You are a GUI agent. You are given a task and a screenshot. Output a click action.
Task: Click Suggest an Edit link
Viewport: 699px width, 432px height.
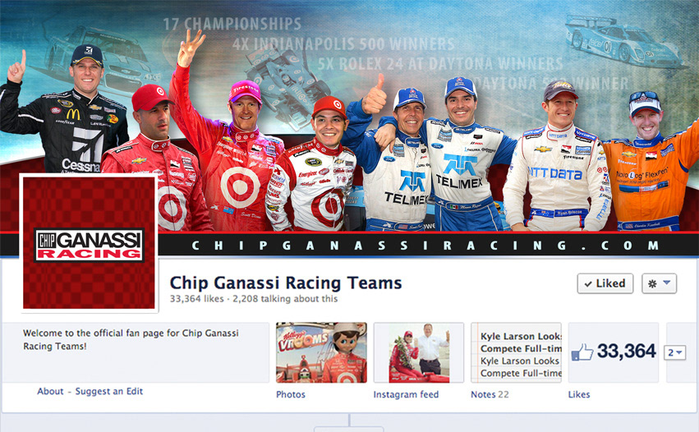[108, 391]
